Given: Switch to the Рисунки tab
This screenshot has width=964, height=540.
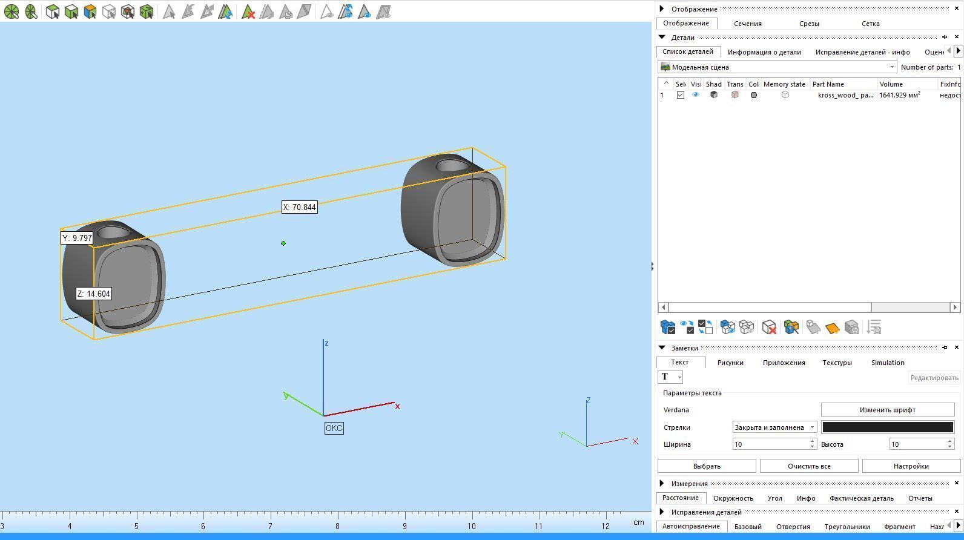Looking at the screenshot, I should (730, 363).
